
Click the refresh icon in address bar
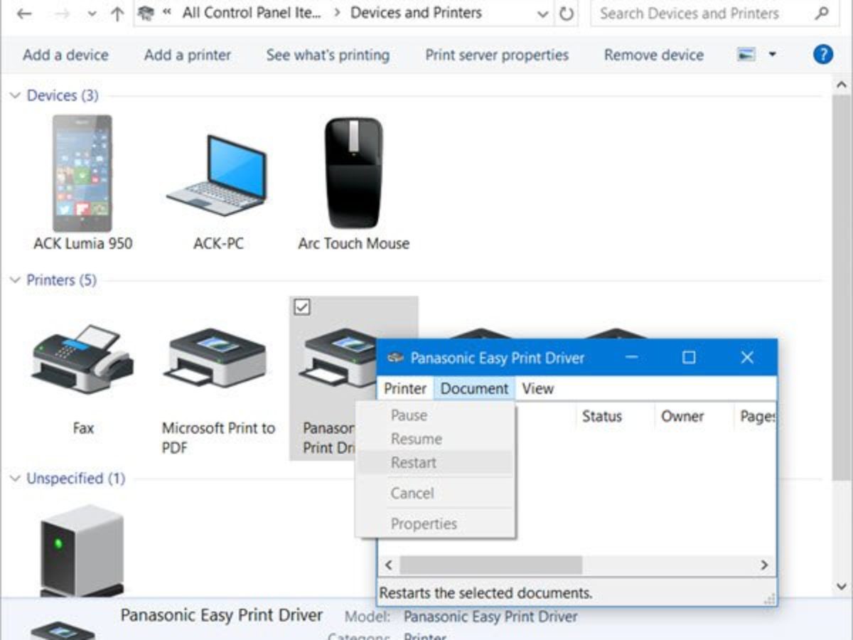click(x=567, y=14)
